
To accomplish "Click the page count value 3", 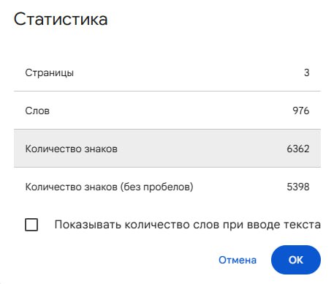I will coord(307,72).
